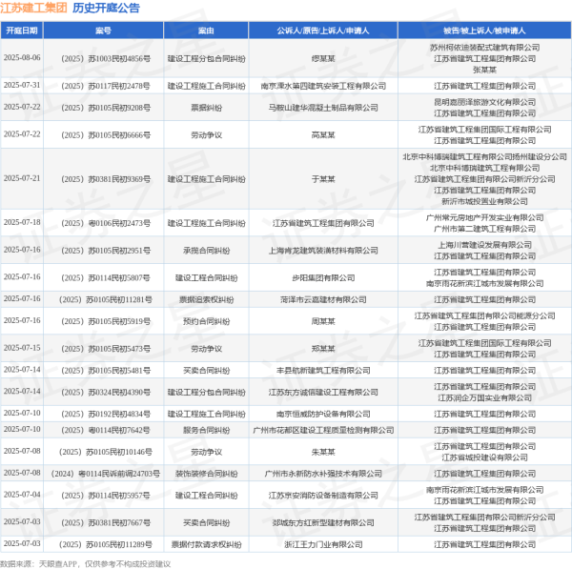Image resolution: width=572 pixels, height=569 pixels.
Task: Click plaintiff 南京溧水第四建筑安装工程有限公司
Action: coord(323,86)
